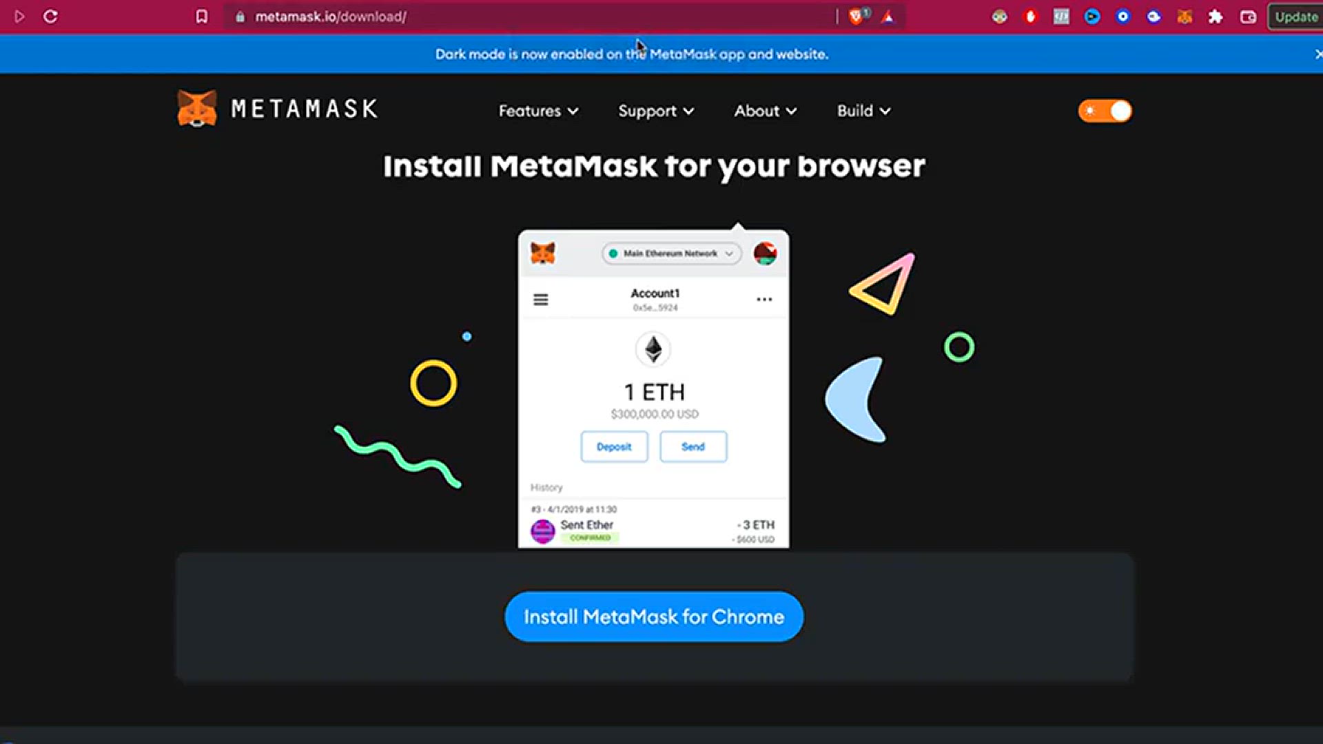Bookmark this page with the bookmark icon
Screen dimensions: 1323x744
(x=201, y=17)
